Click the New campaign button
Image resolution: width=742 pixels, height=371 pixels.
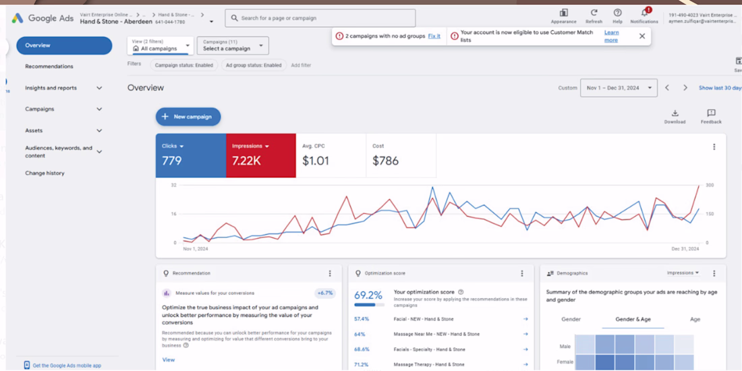[x=188, y=117]
